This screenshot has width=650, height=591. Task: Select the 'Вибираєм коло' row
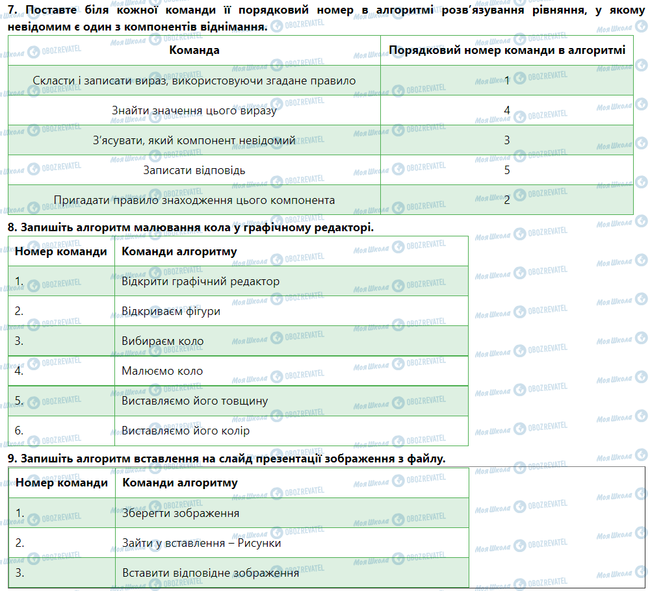pos(162,341)
